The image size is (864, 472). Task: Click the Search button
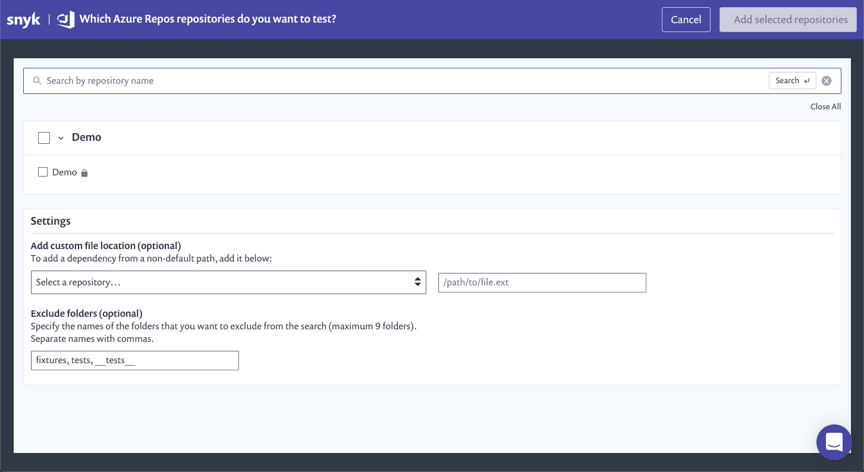point(791,81)
